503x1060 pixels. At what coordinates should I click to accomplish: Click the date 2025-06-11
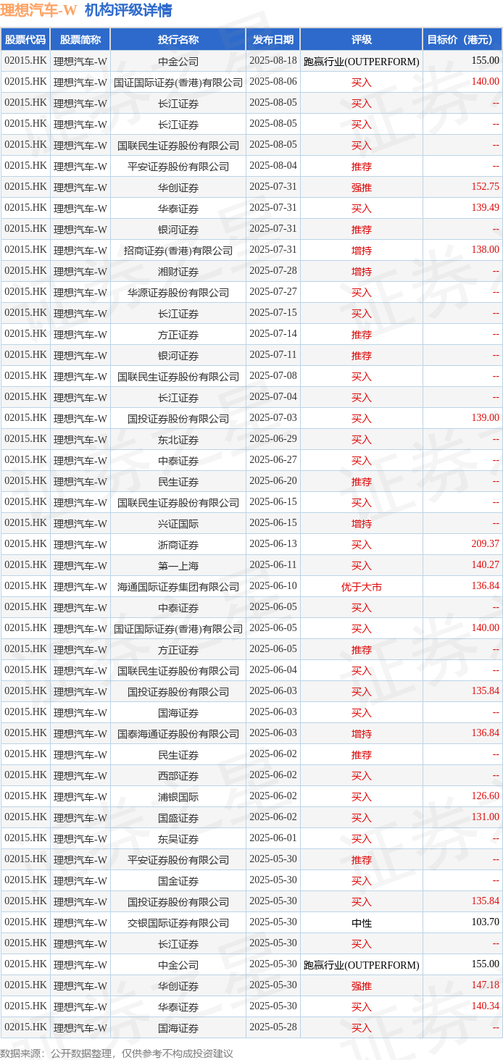point(273,566)
